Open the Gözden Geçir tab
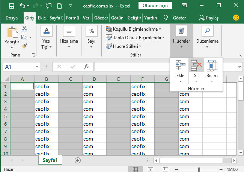Screen dimensions: 244x172 (x=101, y=18)
